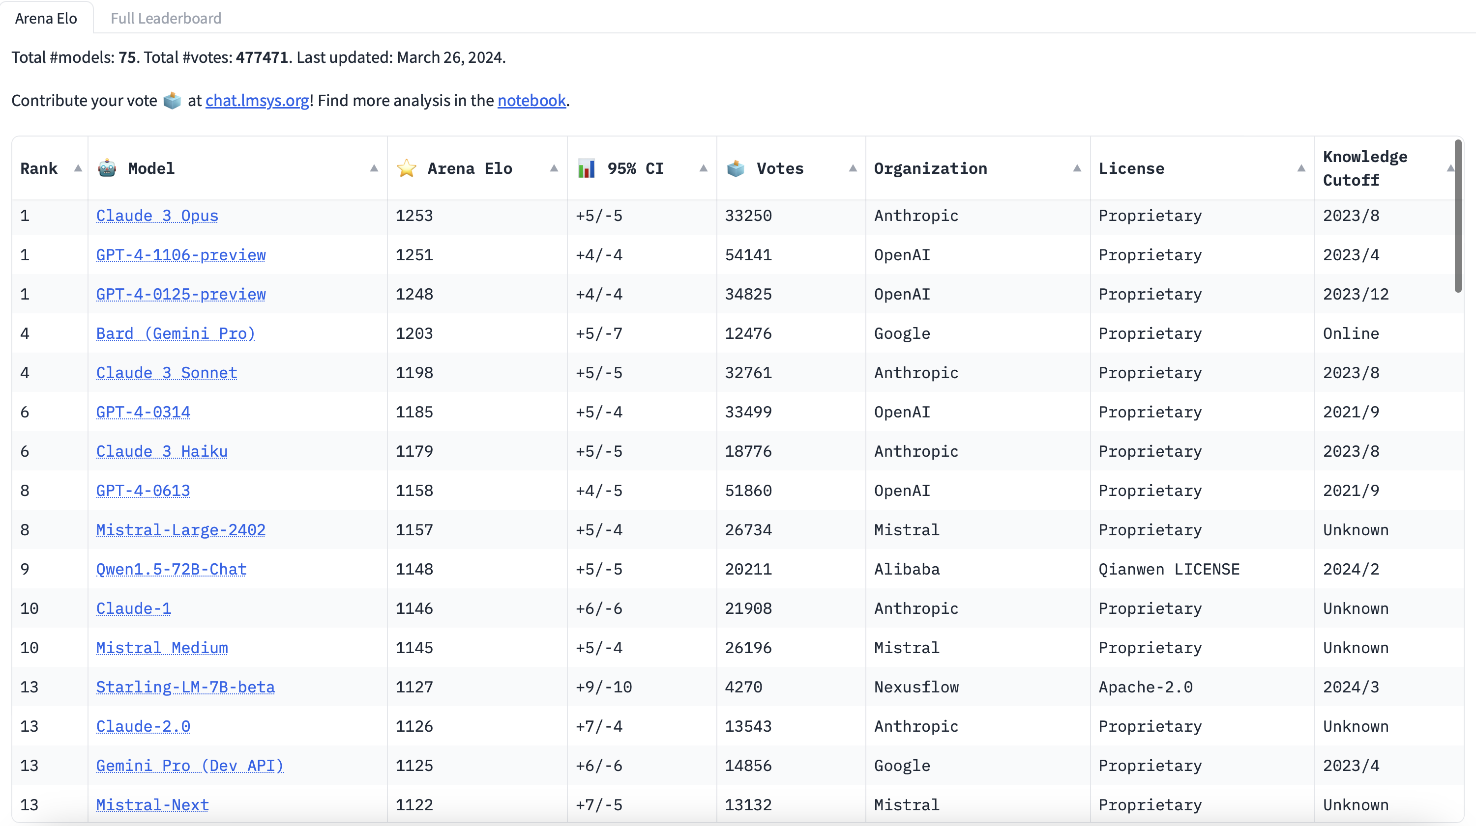Open the chat.lmsys.org link
The image size is (1476, 826).
click(x=257, y=101)
